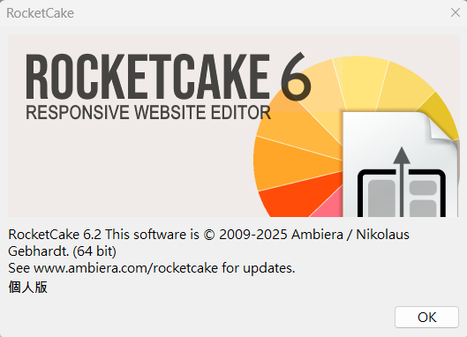Click the large ROCKETCAKE logo heading
The height and width of the screenshot is (337, 467).
[x=148, y=77]
